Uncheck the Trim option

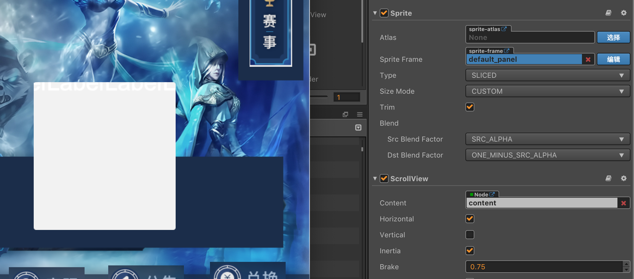coord(470,107)
